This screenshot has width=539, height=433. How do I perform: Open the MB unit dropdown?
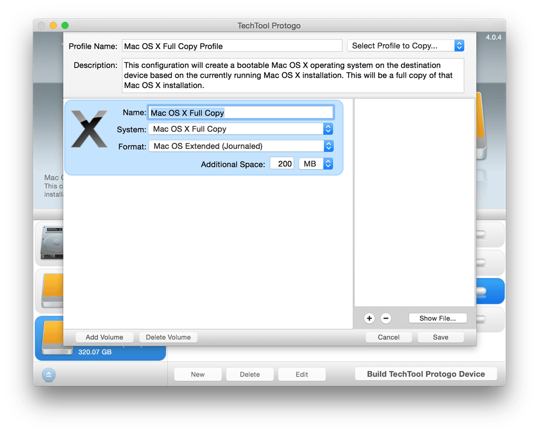point(316,164)
